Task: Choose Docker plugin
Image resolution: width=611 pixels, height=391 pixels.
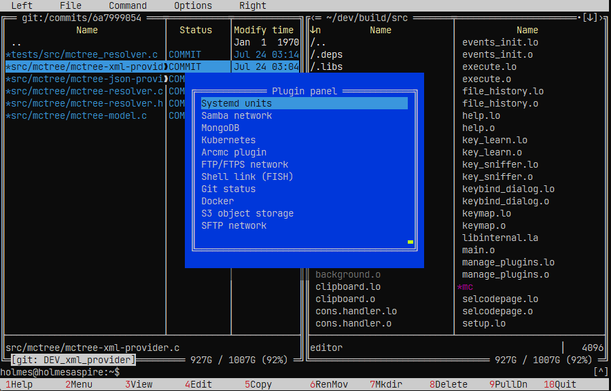Action: (x=304, y=201)
